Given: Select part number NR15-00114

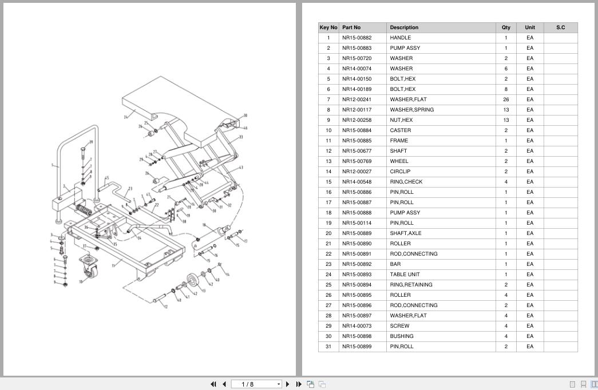Looking at the screenshot, I should 357,223.
